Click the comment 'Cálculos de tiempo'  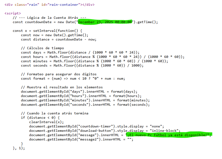pos(45,48)
